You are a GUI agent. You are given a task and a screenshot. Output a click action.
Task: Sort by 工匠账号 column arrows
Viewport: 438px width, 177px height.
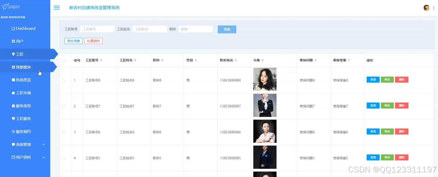click(101, 60)
